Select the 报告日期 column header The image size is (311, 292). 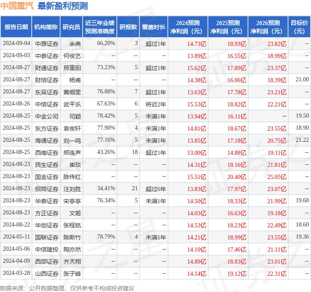click(x=16, y=27)
